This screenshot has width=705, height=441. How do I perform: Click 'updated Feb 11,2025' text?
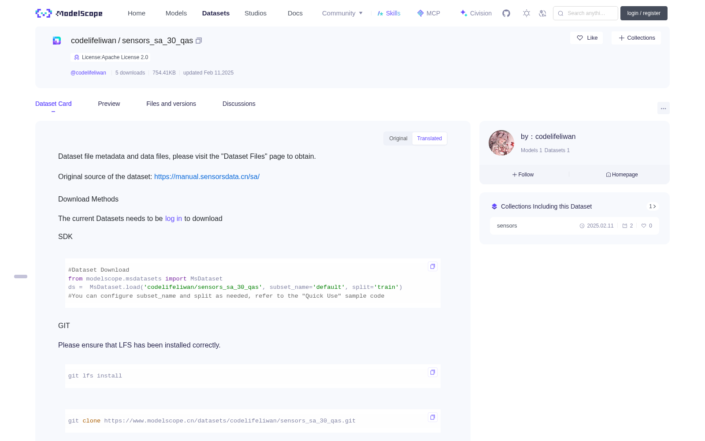point(208,73)
